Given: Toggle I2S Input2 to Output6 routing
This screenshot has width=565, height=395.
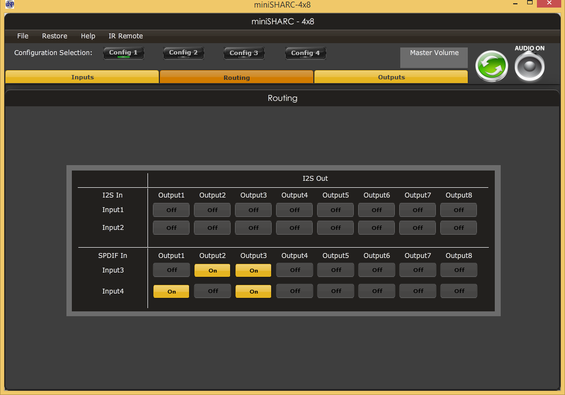Looking at the screenshot, I should tap(376, 228).
